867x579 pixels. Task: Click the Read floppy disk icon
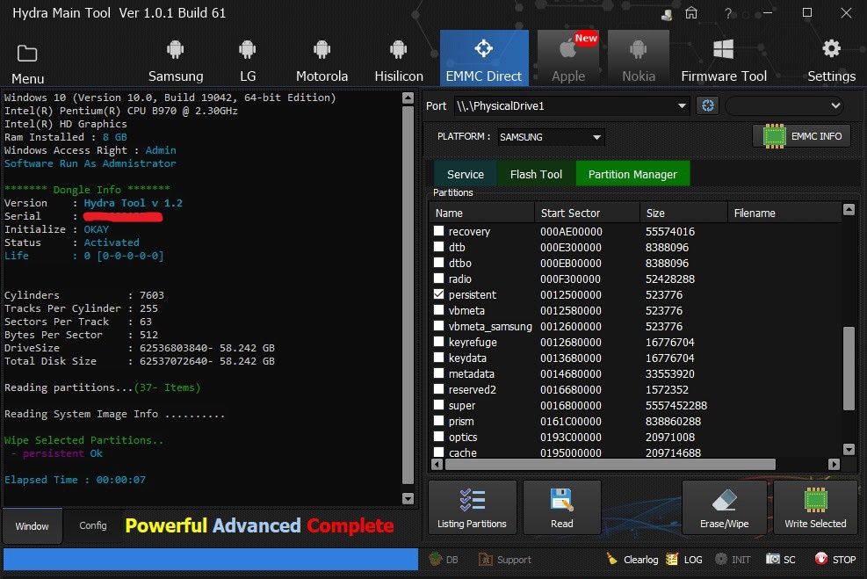pos(562,500)
